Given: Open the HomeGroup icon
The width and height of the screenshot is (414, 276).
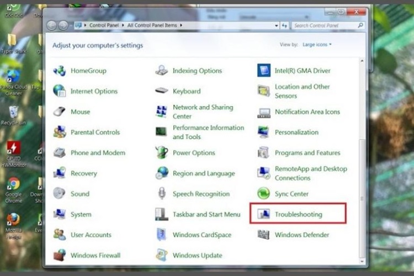Looking at the screenshot, I should (60, 71).
